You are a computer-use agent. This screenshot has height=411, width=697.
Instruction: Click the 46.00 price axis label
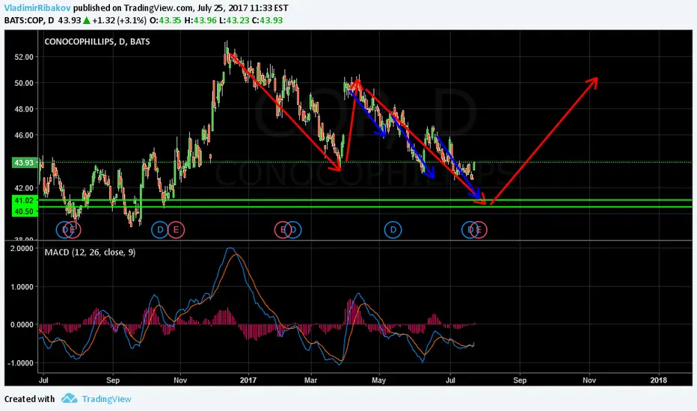coord(24,135)
